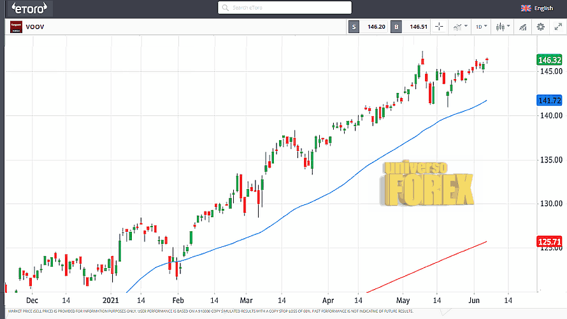Click the blue 141.72 moving average label
The width and height of the screenshot is (567, 319).
coord(549,101)
